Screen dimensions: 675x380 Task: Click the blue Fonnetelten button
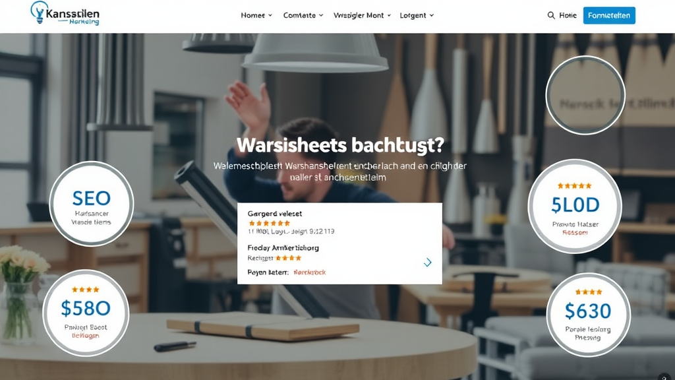609,16
